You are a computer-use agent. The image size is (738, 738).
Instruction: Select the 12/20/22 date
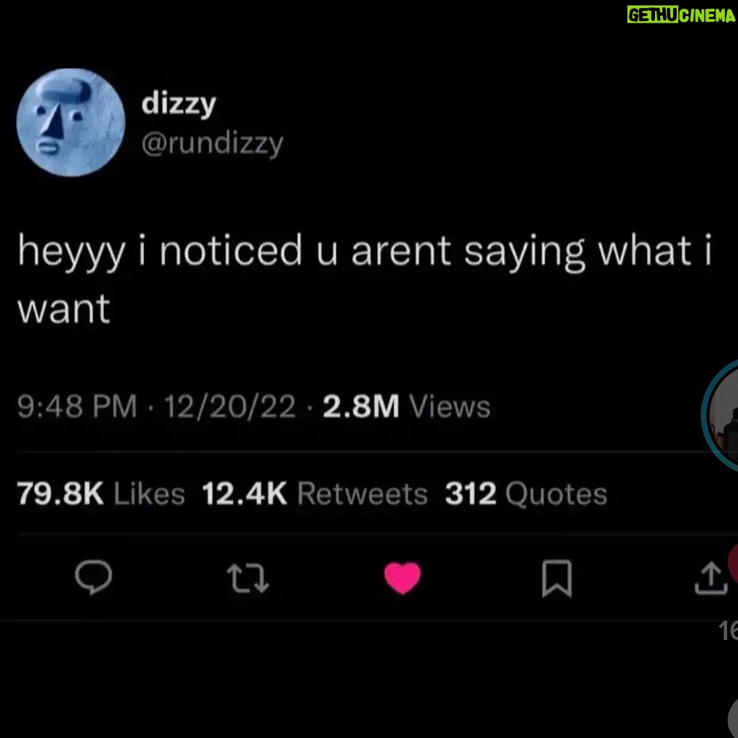coord(230,406)
